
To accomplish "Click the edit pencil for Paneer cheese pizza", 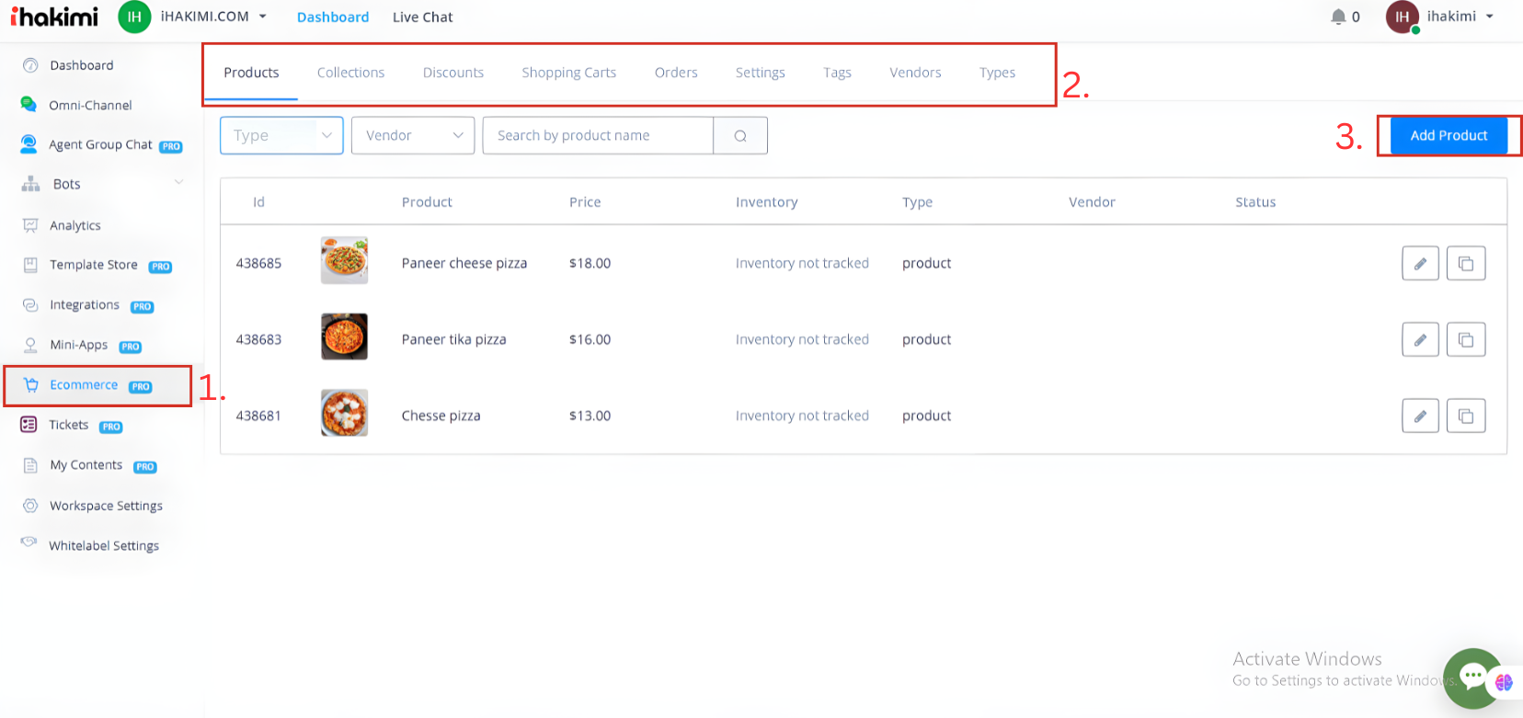I will (x=1420, y=264).
